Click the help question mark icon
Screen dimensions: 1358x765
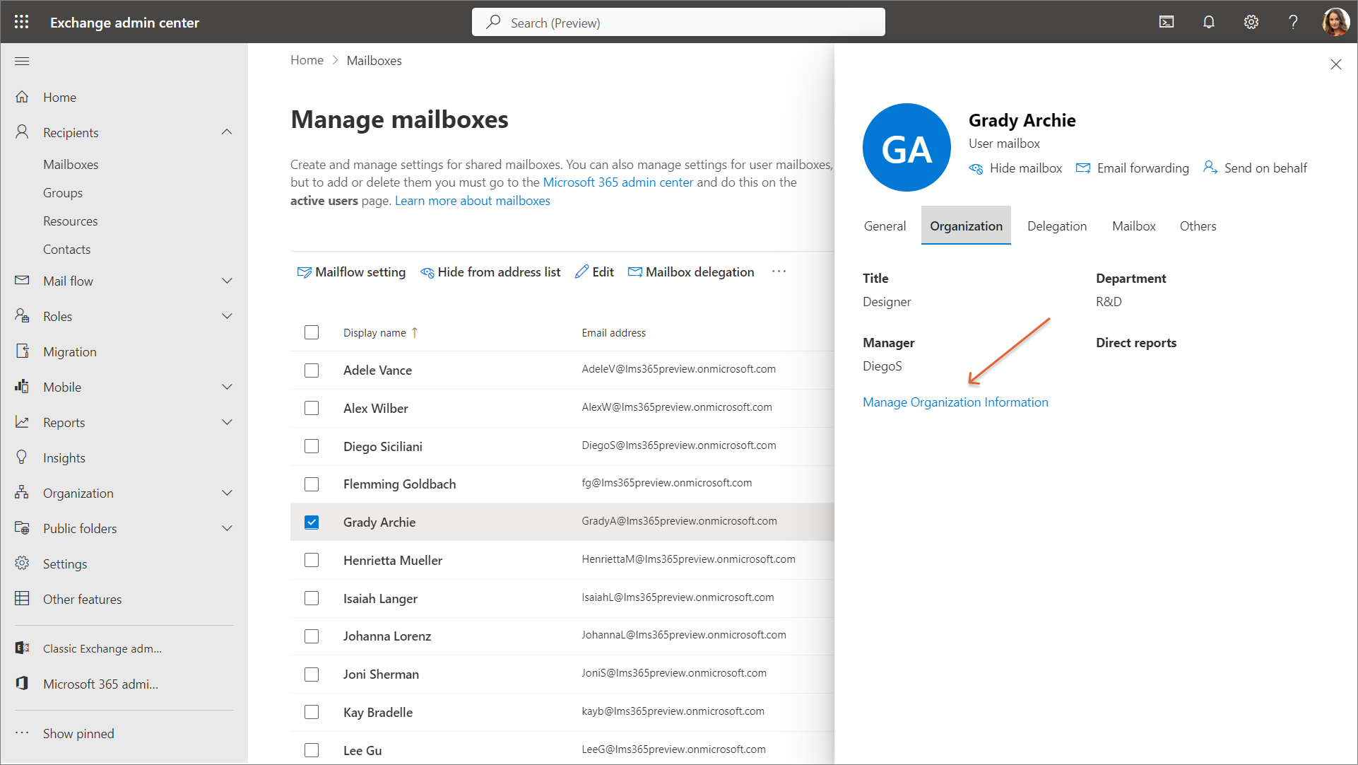click(1293, 22)
